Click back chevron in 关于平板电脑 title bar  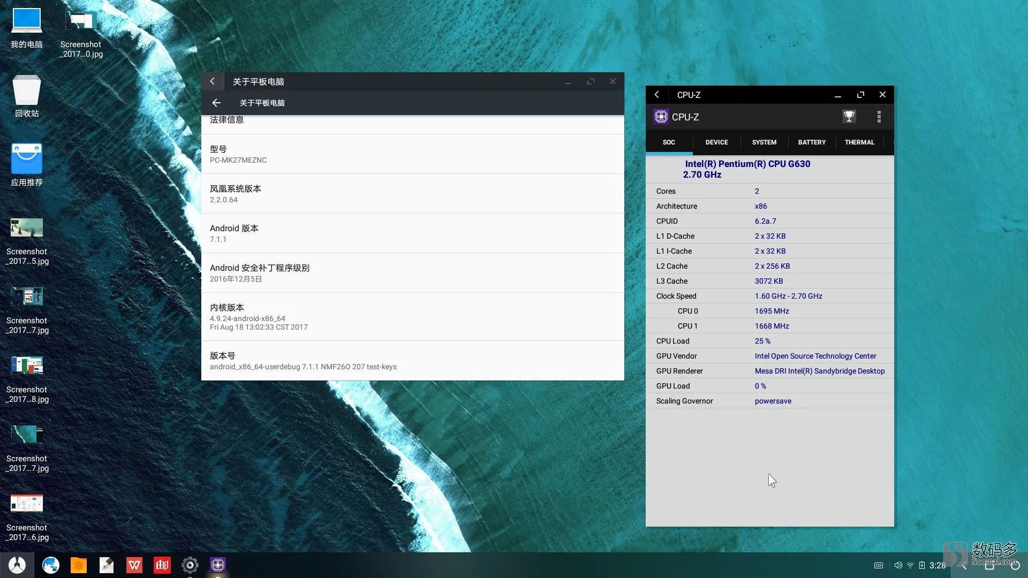point(213,81)
